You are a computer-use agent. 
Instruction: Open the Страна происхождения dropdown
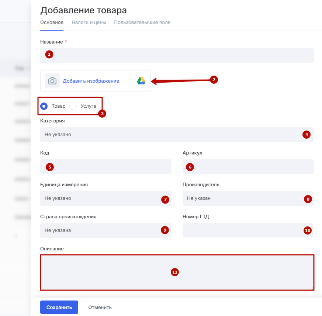point(100,230)
